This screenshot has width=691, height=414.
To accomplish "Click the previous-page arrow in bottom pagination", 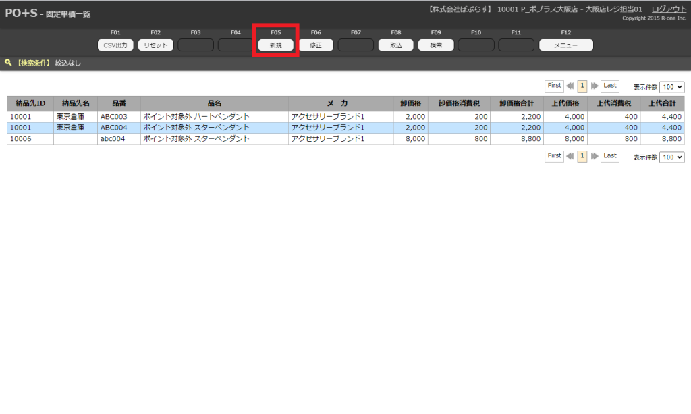I will tap(570, 157).
